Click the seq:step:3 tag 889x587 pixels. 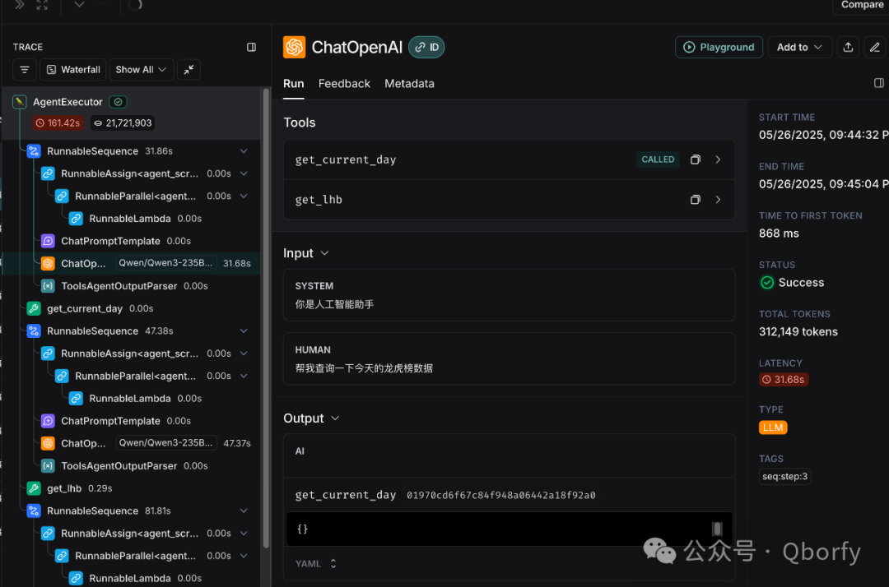pos(784,477)
